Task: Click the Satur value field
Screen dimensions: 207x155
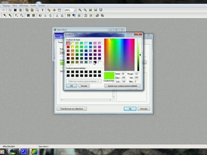Action: point(123,77)
